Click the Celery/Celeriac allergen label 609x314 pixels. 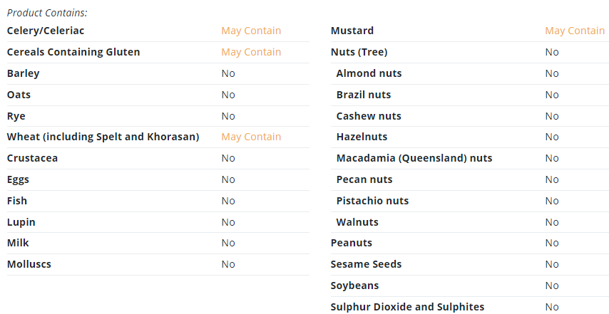coord(46,31)
